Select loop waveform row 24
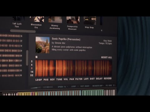The image size is (150, 112). tap(11, 75)
